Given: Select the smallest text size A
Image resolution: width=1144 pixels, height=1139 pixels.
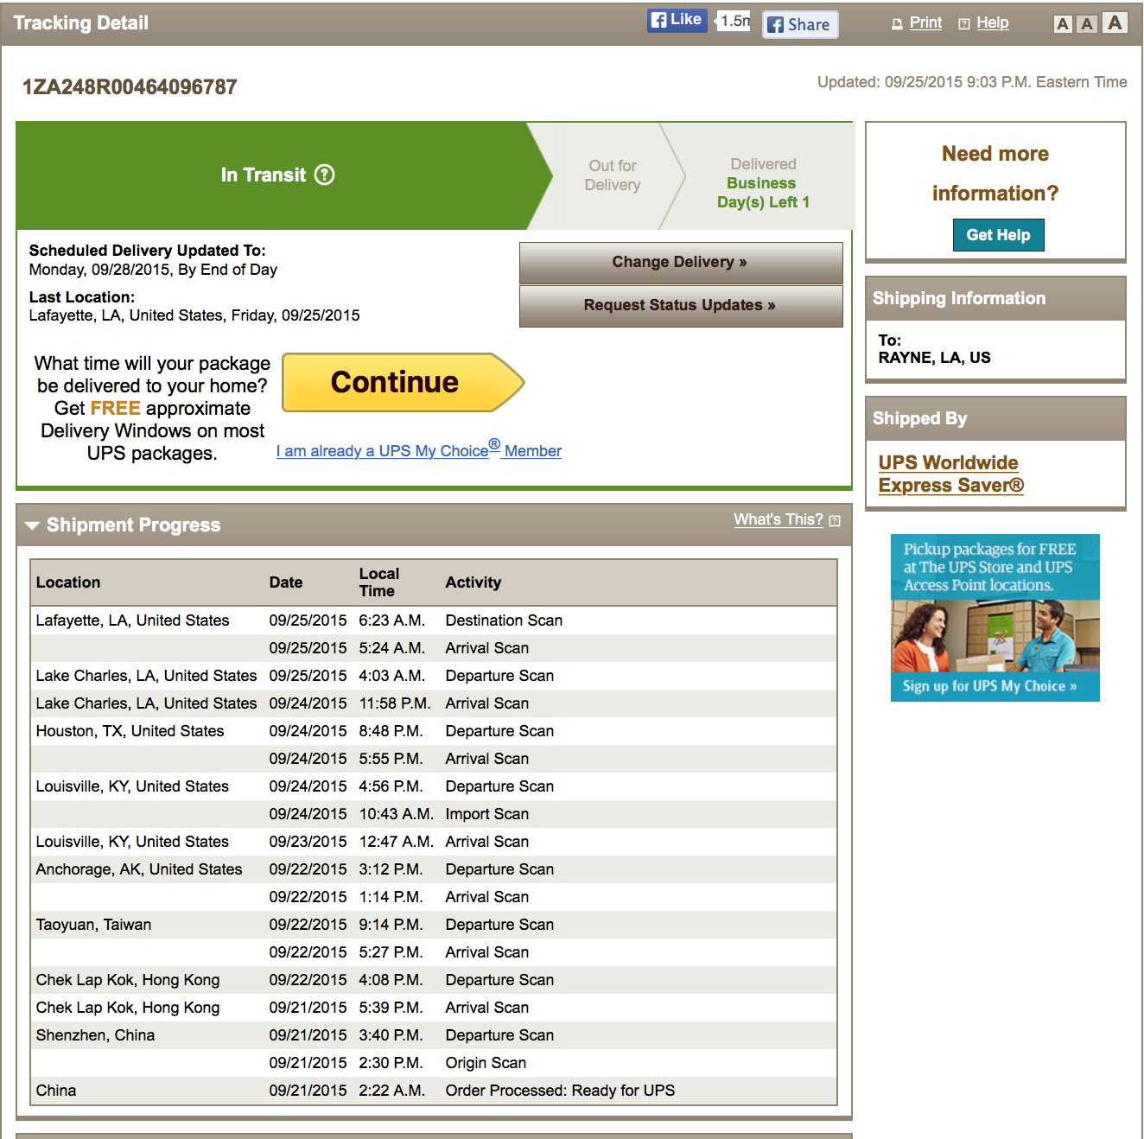Looking at the screenshot, I should pos(1063,24).
